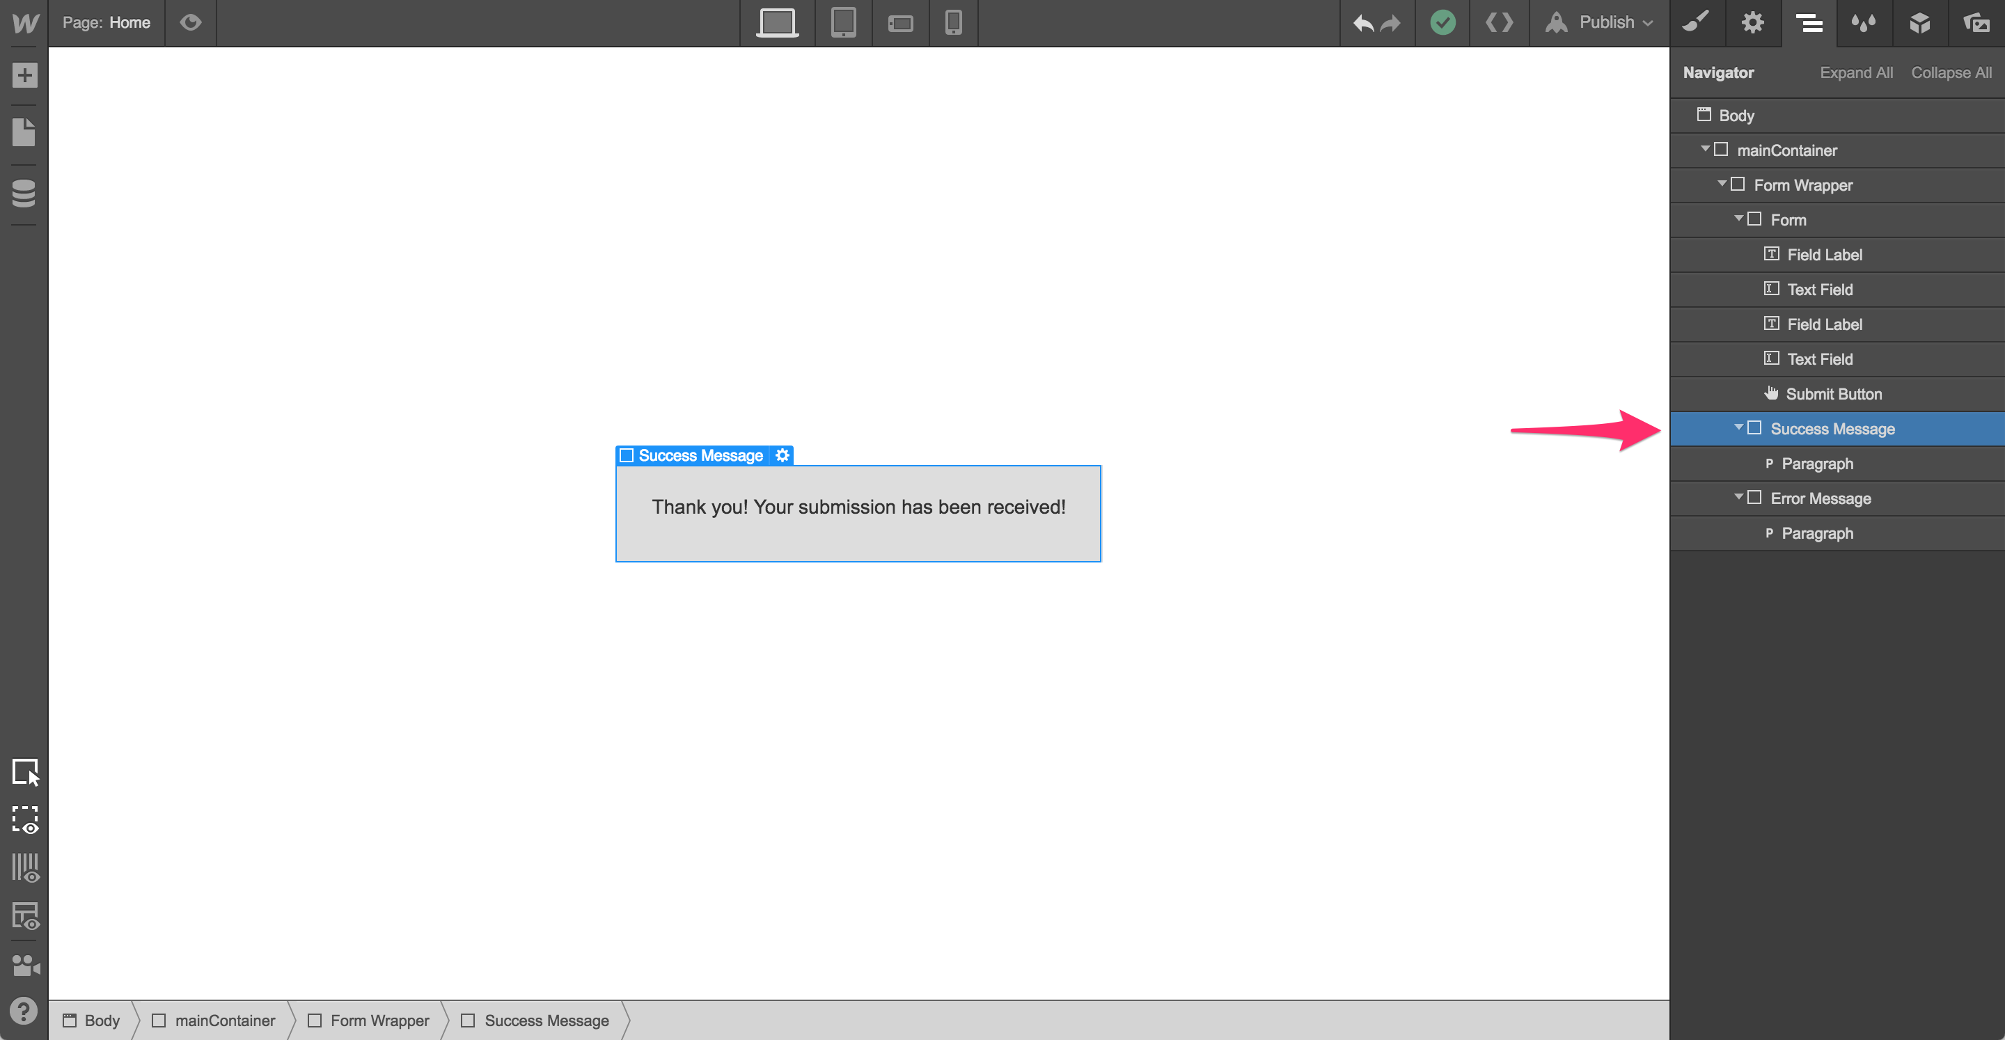Open video tutorials camera icon
This screenshot has height=1040, width=2005.
click(x=25, y=966)
